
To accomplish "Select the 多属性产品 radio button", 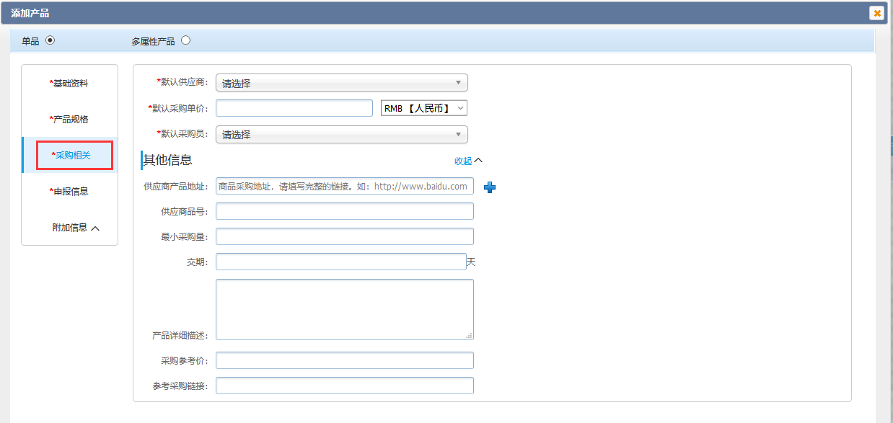I will (186, 40).
